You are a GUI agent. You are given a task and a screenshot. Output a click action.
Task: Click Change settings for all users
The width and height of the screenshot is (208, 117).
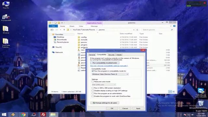(105, 103)
